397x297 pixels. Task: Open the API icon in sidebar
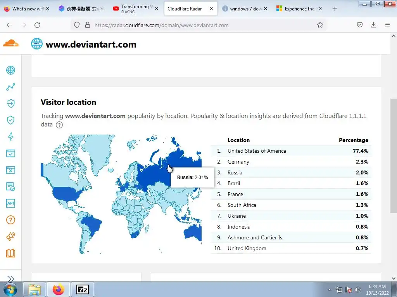10,203
